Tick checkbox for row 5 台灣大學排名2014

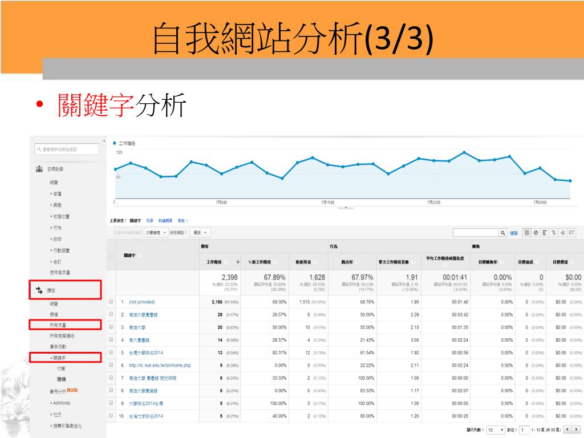tap(111, 352)
